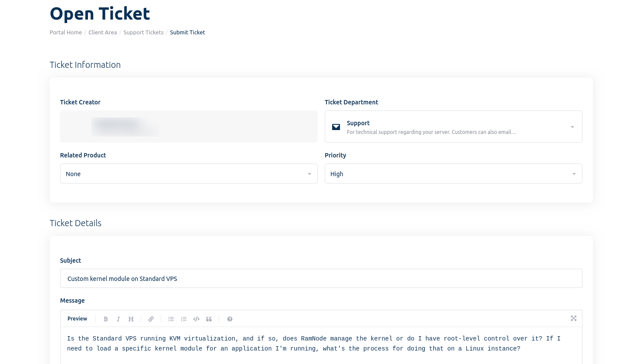
Task: Go to Portal Home breadcrumb
Action: tap(66, 33)
